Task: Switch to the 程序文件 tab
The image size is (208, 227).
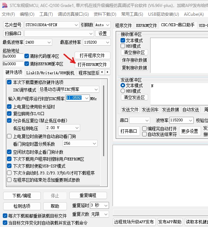Action: click(123, 25)
